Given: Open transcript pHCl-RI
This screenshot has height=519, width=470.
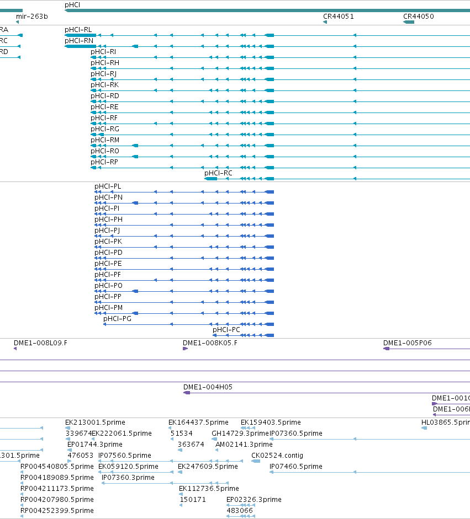Looking at the screenshot, I should [103, 52].
